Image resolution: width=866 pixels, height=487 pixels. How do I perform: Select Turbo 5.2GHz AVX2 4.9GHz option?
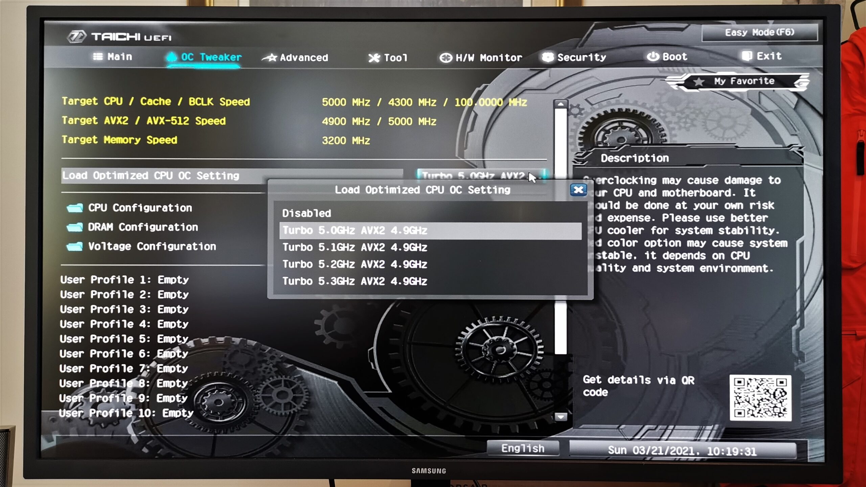pyautogui.click(x=355, y=264)
